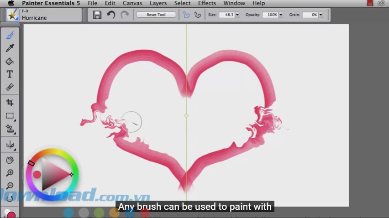Open the Effects menu

[207, 3]
